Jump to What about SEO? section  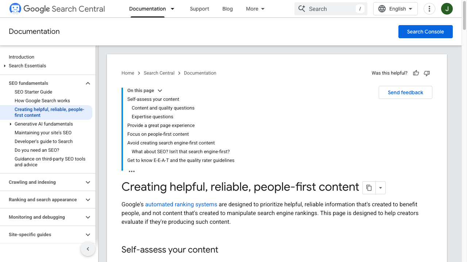(x=181, y=152)
